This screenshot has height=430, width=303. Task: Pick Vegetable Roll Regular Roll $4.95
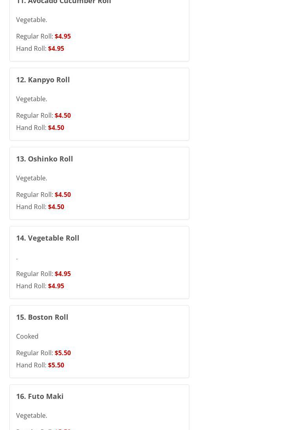[63, 274]
